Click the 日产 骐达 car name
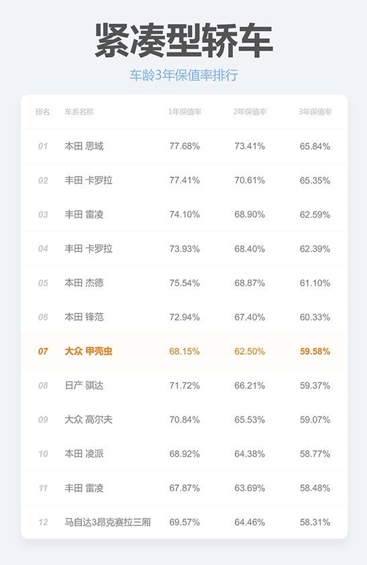The image size is (367, 565). [x=84, y=386]
